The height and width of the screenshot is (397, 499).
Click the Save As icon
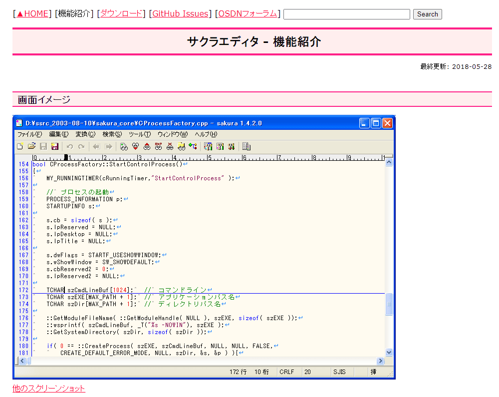[x=55, y=146]
